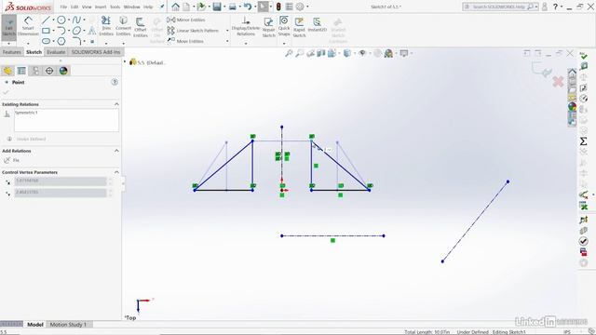Select the Circle sketch tool

point(61,20)
